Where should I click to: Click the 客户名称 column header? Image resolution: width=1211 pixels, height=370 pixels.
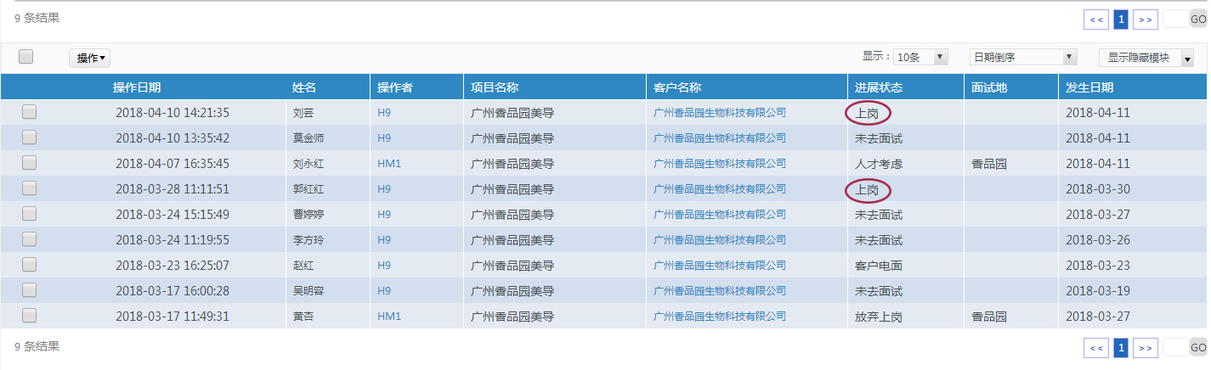coord(677,87)
